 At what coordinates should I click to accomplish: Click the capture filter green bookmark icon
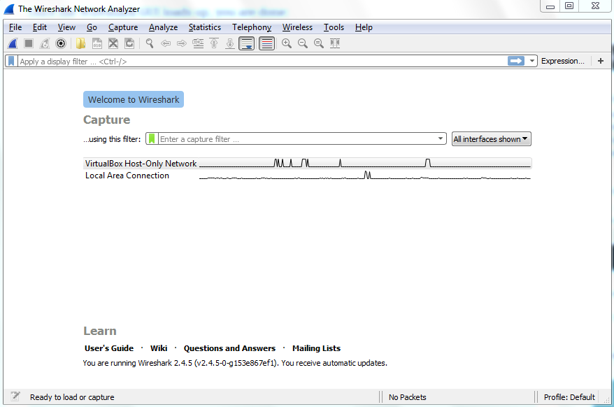[x=152, y=138]
